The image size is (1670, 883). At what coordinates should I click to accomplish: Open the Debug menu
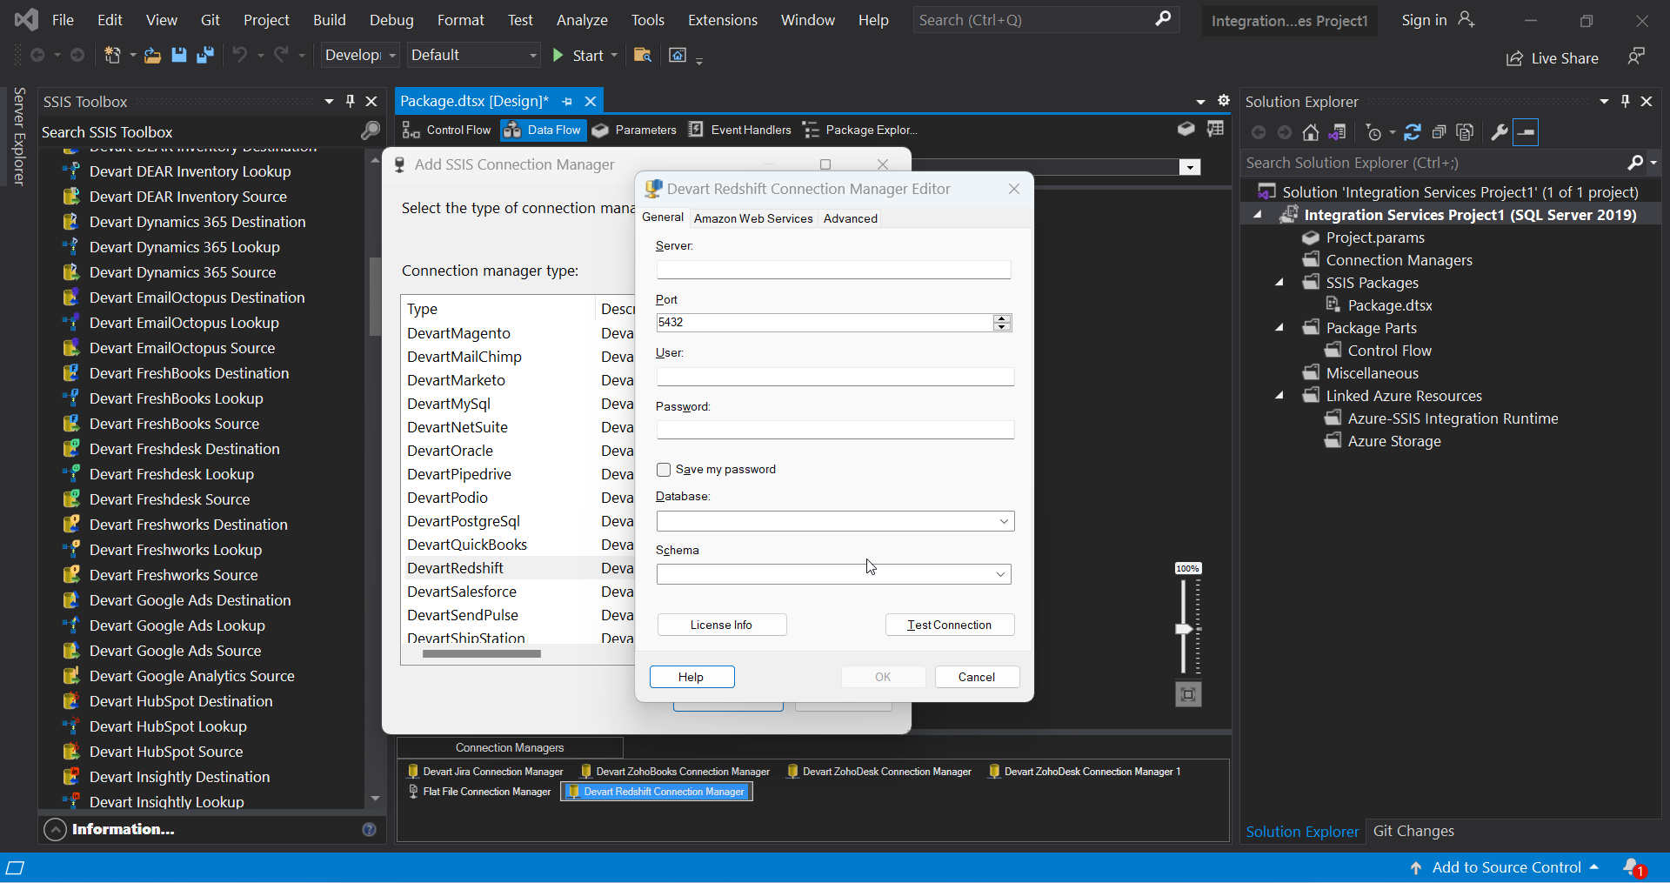coord(391,20)
